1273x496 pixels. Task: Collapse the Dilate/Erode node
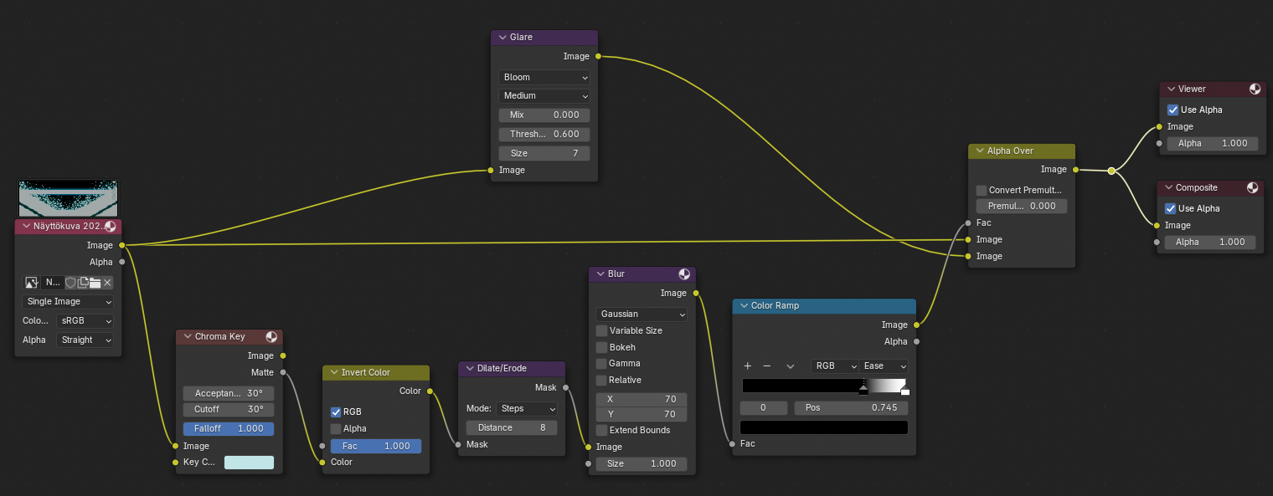(x=470, y=368)
